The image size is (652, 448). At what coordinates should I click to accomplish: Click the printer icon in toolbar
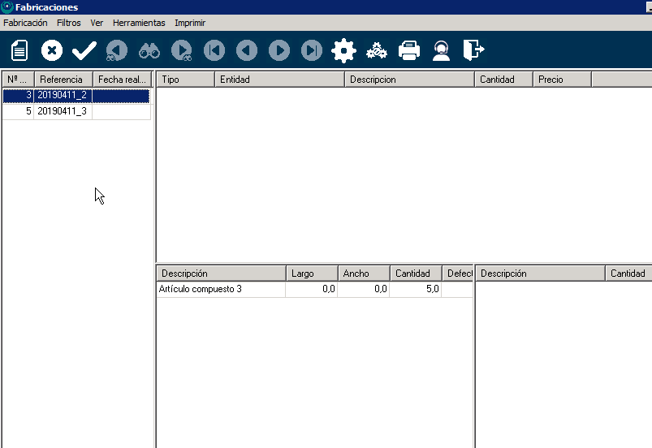(409, 51)
